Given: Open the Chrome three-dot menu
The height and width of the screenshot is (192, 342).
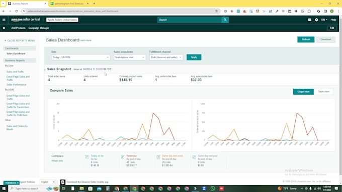Looking at the screenshot, I should pyautogui.click(x=338, y=11).
